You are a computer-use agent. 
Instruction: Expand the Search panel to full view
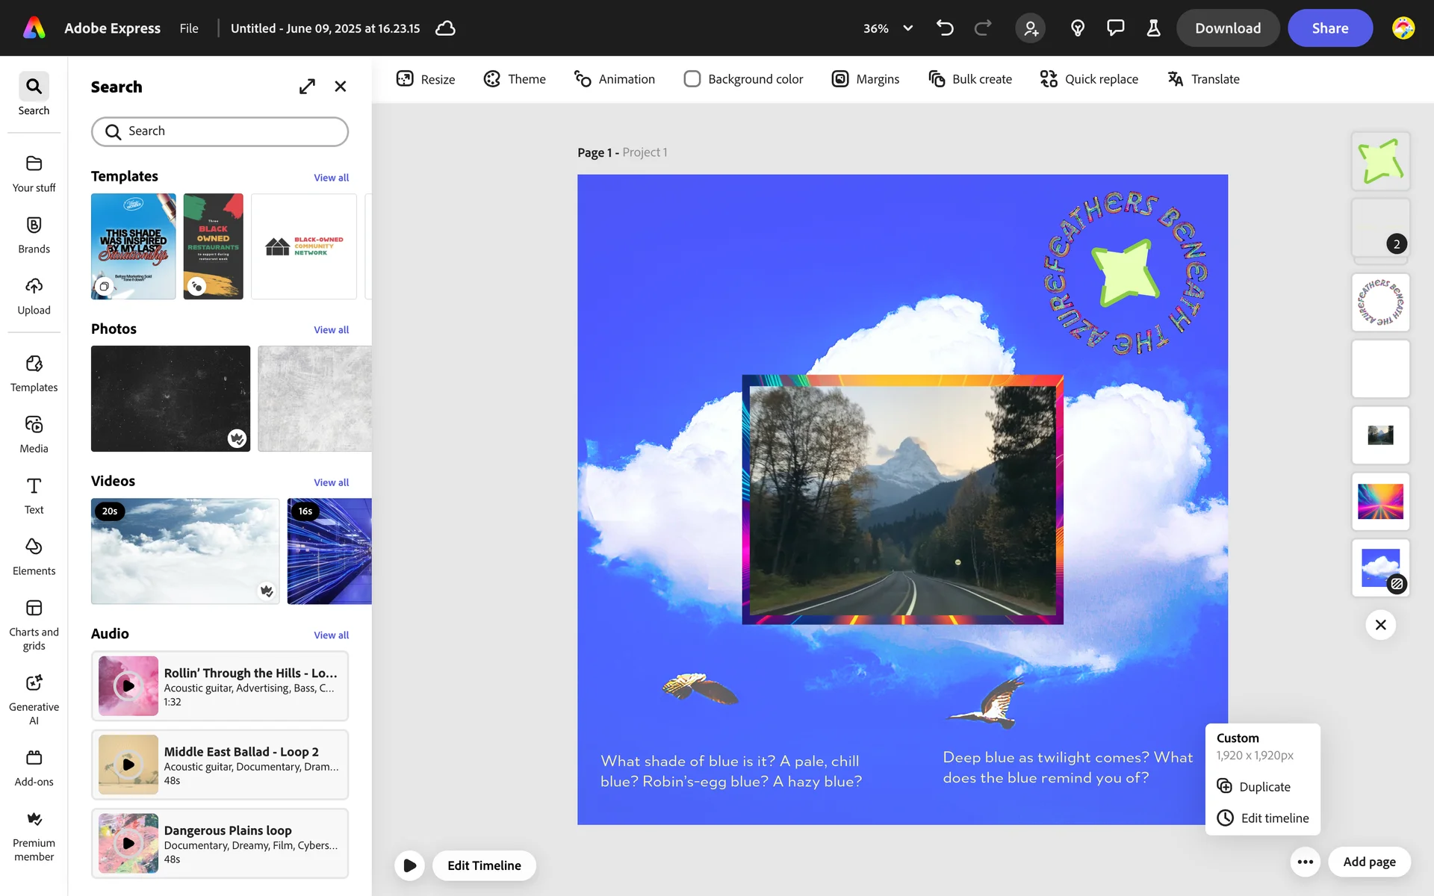coord(307,87)
